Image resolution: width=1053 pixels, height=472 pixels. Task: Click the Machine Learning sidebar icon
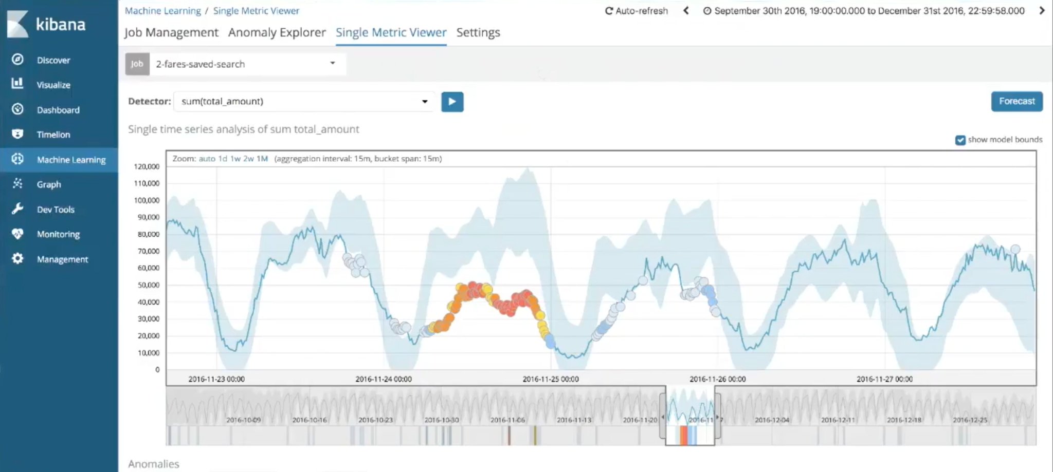[17, 159]
